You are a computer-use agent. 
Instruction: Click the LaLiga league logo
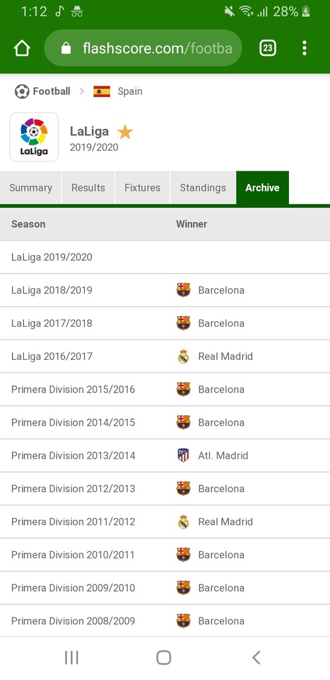point(34,137)
